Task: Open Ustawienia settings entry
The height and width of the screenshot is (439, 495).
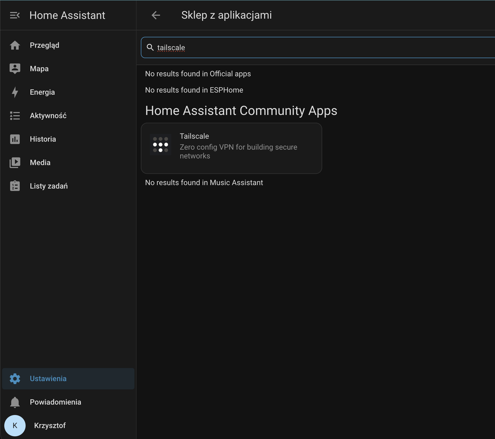Action: pos(68,379)
